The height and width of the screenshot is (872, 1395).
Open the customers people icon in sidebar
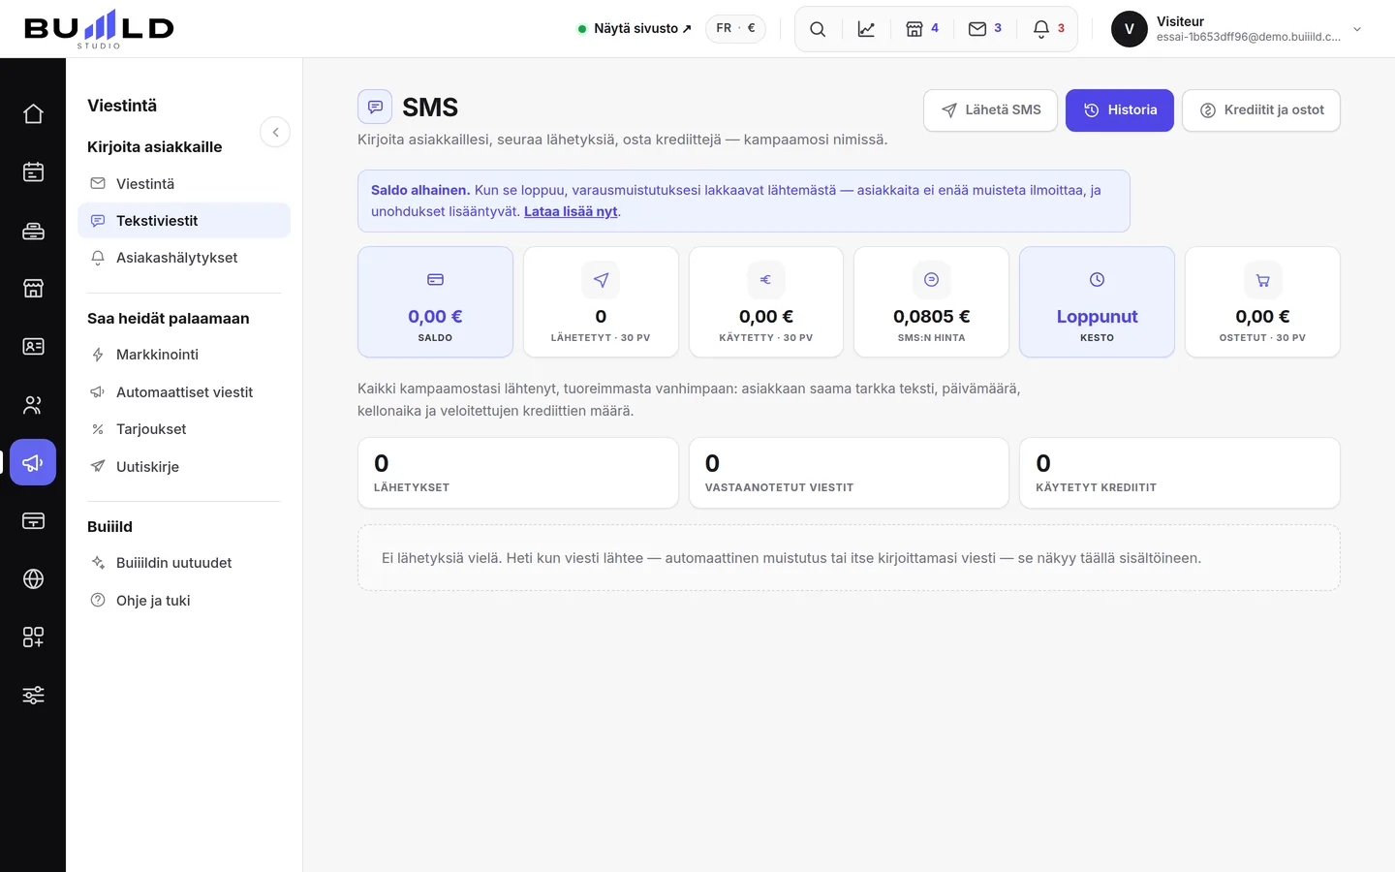(33, 405)
